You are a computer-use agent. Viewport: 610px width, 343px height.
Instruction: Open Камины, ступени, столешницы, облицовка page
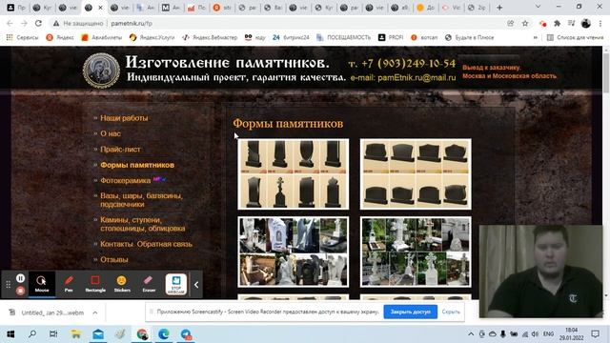pos(143,224)
